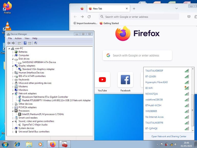Viewport: 197px width, 148px height.
Task: Select the vodafoneCE8CE6 network
Action: (x=167, y=100)
